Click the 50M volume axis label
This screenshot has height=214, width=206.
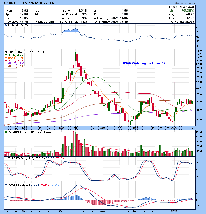pos(199,132)
